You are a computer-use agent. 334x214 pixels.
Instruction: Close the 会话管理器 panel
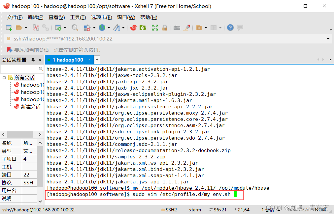click(x=40, y=60)
